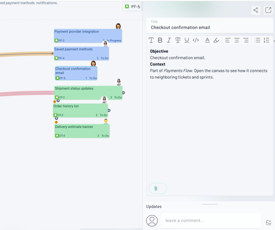Align text to the right
This screenshot has height=230, width=275.
tap(246, 40)
